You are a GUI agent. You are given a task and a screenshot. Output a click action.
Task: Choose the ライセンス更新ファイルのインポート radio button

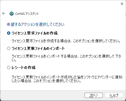click(x=9, y=48)
